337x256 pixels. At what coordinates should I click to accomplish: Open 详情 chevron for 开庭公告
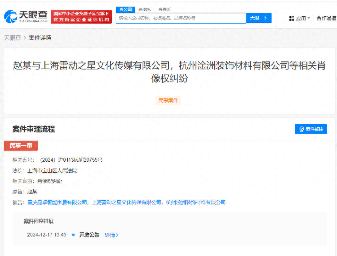pos(117,235)
